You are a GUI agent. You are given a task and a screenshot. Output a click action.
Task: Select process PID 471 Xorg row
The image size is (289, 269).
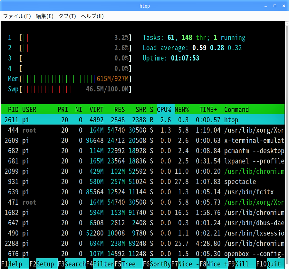tap(143, 202)
